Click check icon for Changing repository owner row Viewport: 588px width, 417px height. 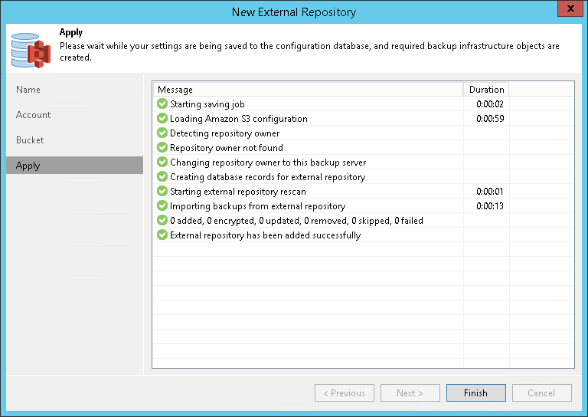162,163
